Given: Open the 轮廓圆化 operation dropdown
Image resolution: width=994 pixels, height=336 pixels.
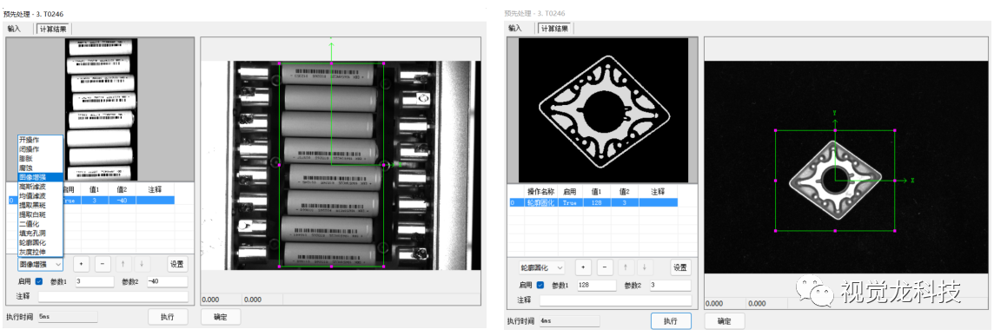Looking at the screenshot, I should (x=542, y=267).
